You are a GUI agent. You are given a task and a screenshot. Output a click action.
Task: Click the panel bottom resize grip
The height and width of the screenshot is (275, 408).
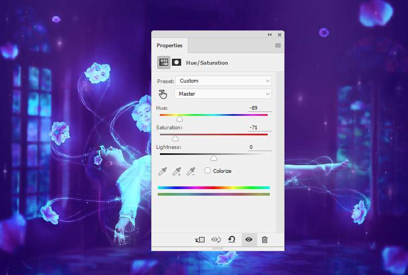[x=218, y=248]
